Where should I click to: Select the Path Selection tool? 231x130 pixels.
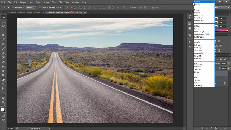point(3,89)
